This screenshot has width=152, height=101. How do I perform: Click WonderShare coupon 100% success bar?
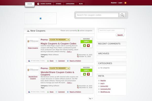pos(86,70)
